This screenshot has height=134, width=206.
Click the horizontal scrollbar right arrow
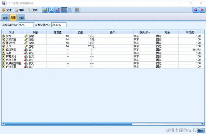coord(202,124)
